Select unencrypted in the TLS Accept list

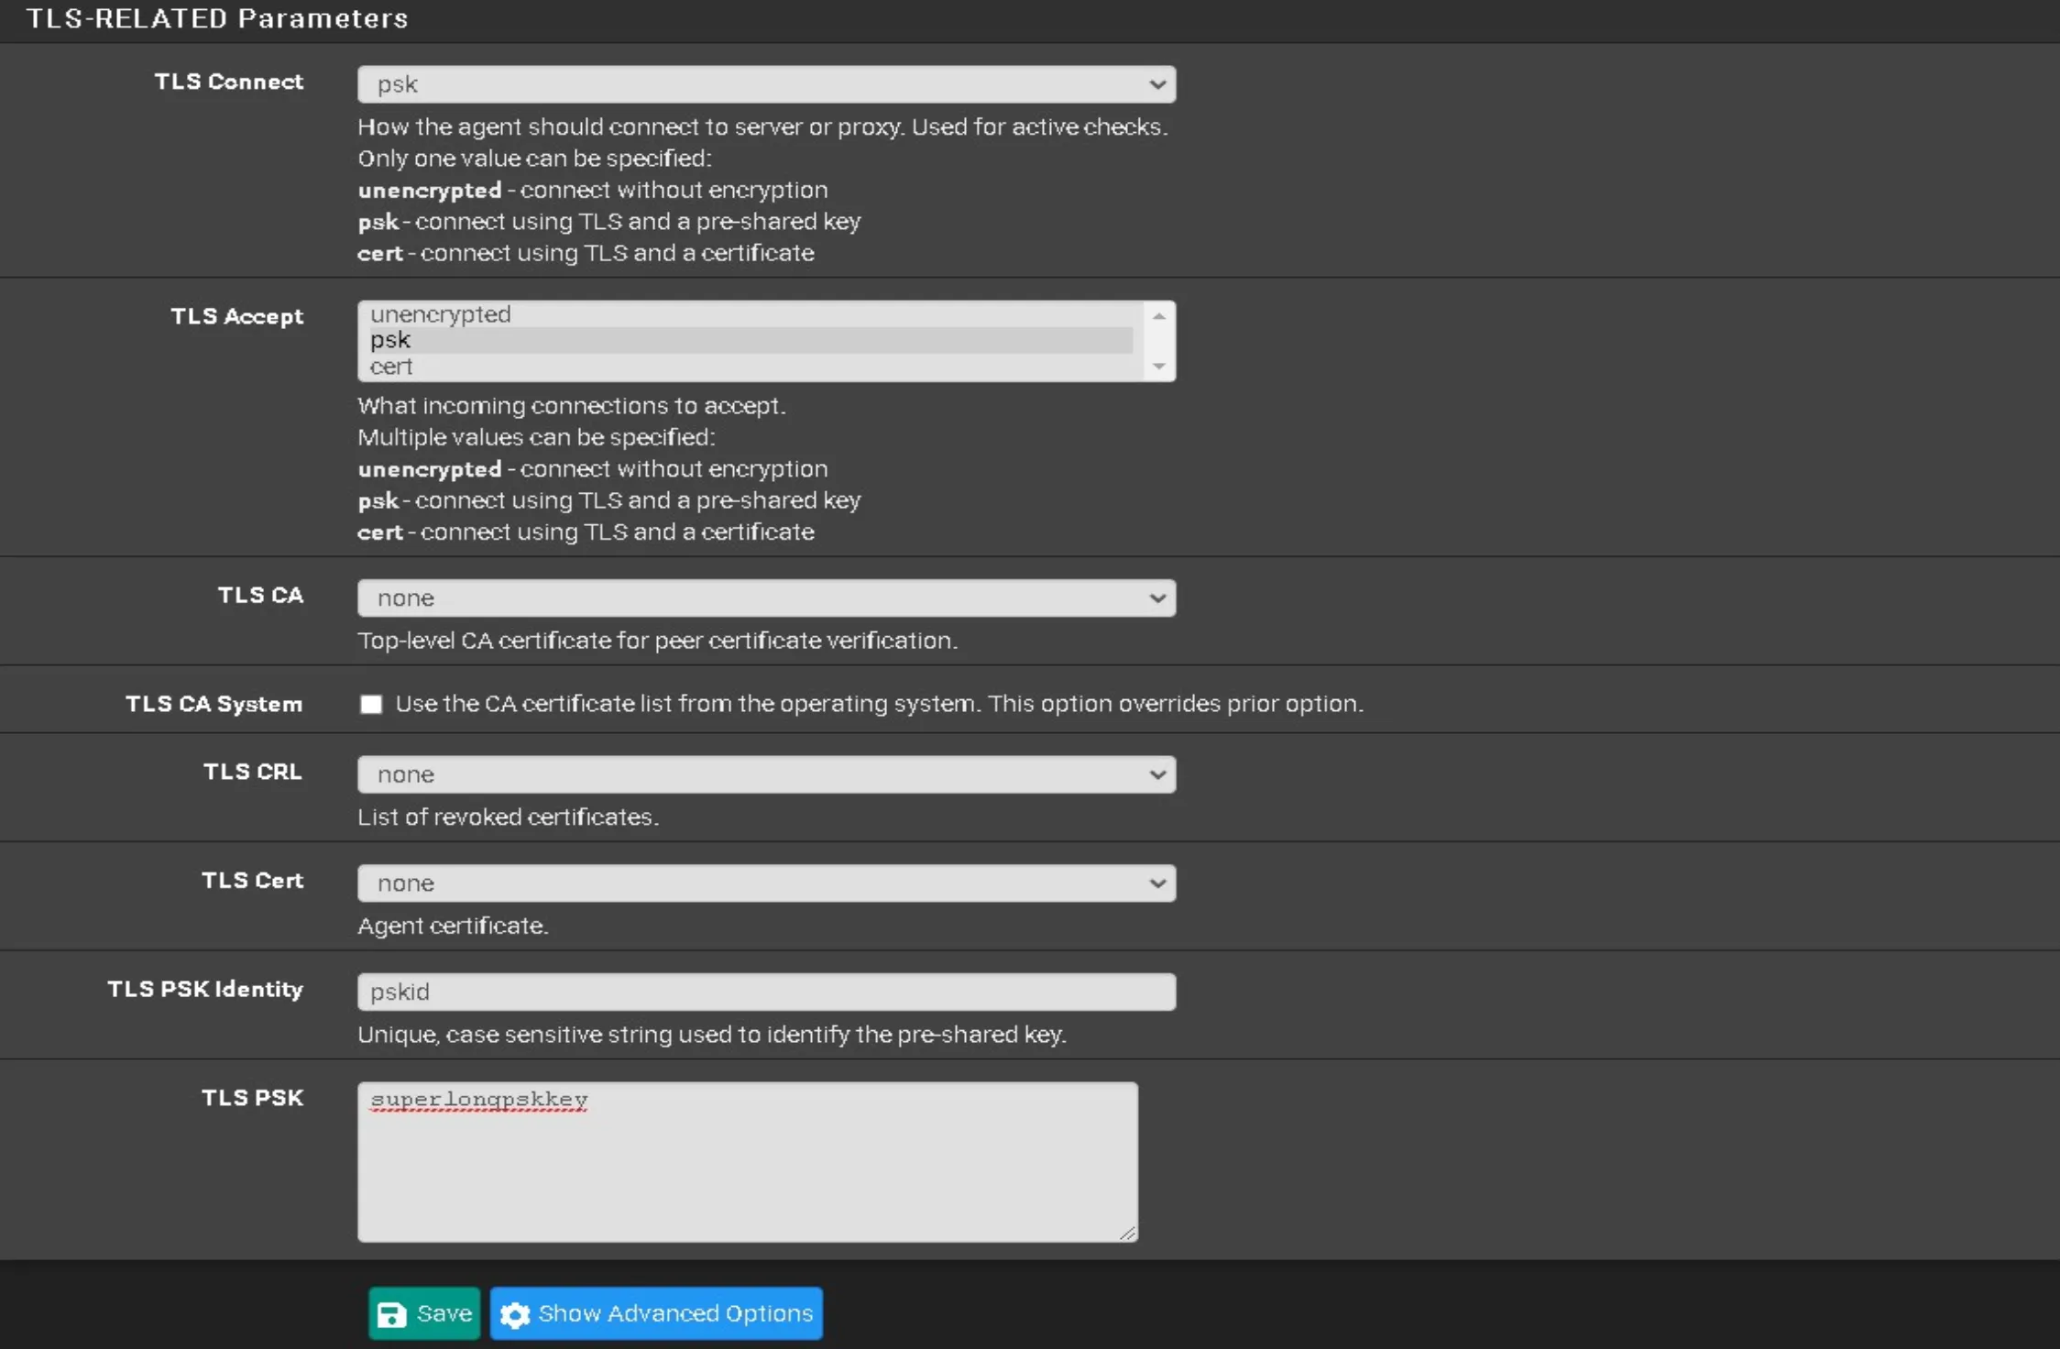(x=641, y=313)
